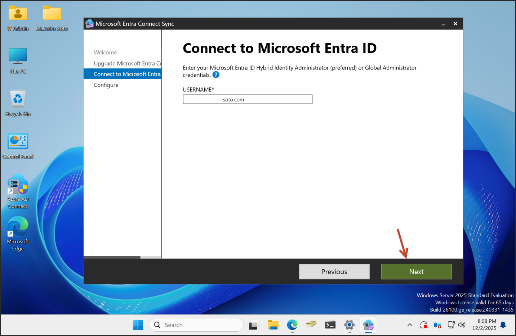Select the Welcome step in sidebar
516x336 pixels.
pos(105,53)
